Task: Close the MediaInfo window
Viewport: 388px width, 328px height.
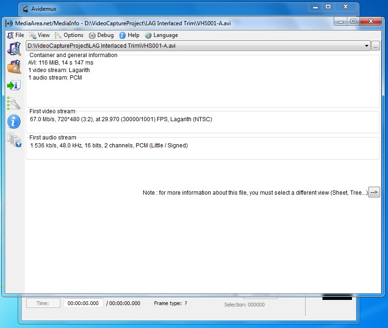Action: (371, 21)
